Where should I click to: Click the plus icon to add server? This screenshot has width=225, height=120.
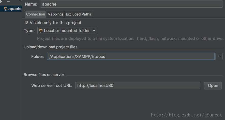click(1, 2)
